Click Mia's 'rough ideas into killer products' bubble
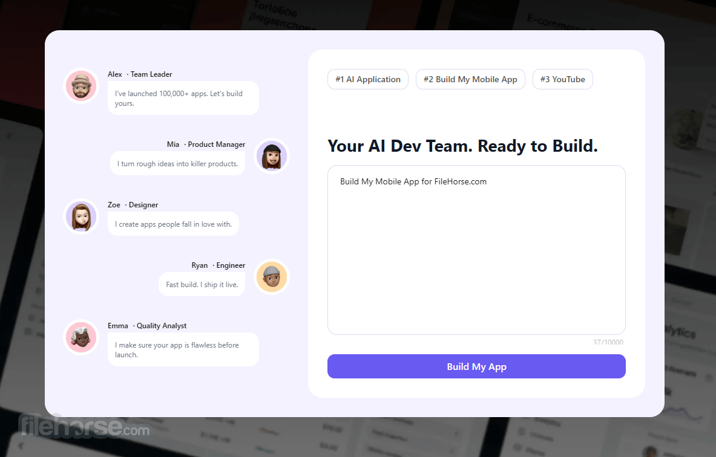Screen dimensions: 716x457 pyautogui.click(x=177, y=163)
